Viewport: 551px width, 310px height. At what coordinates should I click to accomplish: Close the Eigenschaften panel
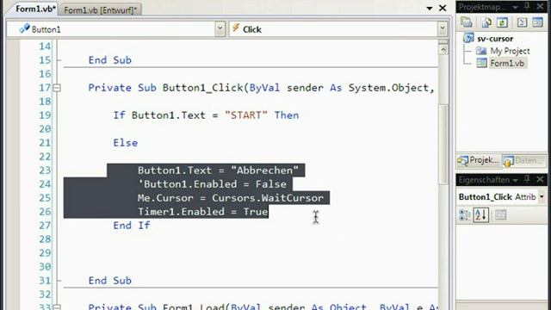pos(540,180)
